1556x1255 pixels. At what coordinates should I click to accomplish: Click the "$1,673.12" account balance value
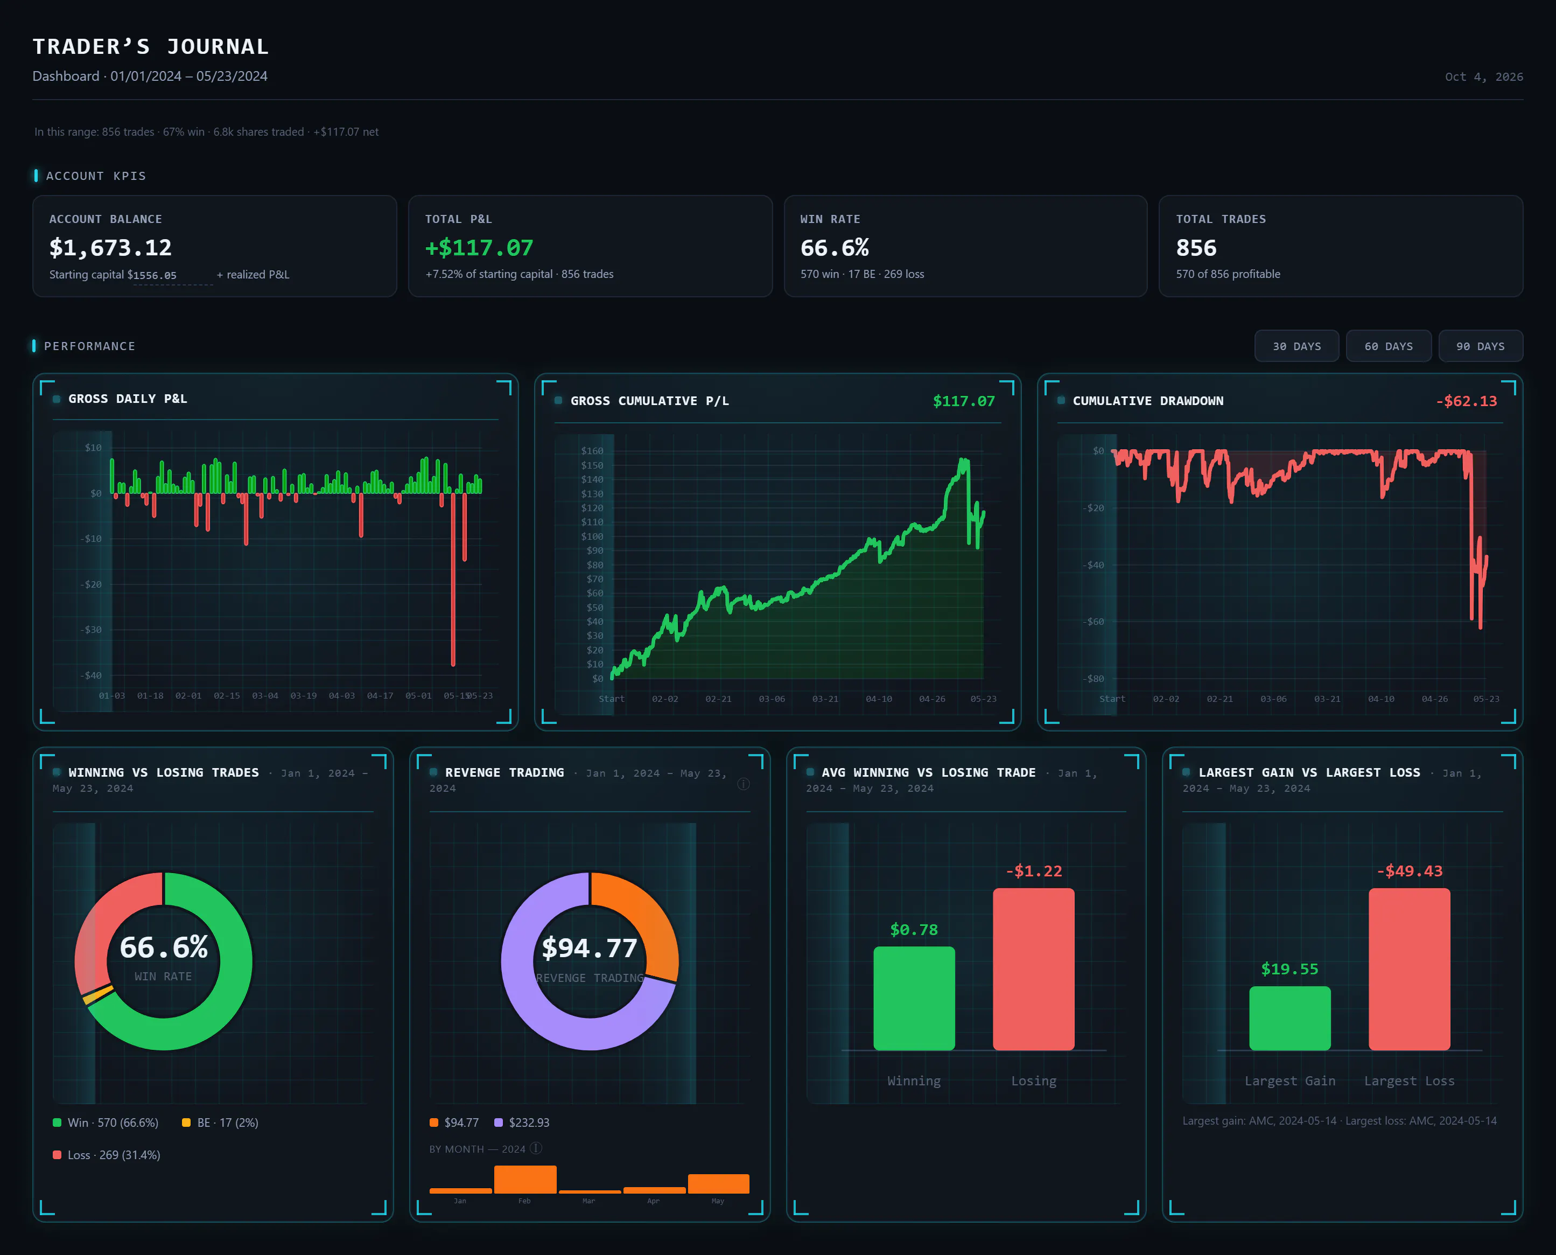(x=110, y=248)
